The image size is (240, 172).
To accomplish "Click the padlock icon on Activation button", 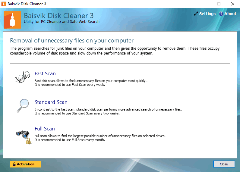I will click(x=14, y=164).
